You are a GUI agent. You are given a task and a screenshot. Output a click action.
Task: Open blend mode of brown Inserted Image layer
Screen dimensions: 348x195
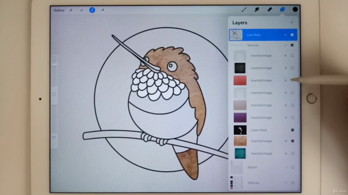(x=286, y=141)
